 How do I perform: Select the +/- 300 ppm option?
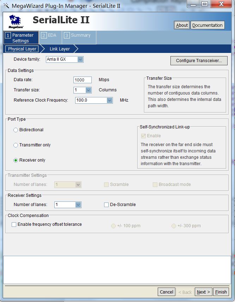point(174,226)
